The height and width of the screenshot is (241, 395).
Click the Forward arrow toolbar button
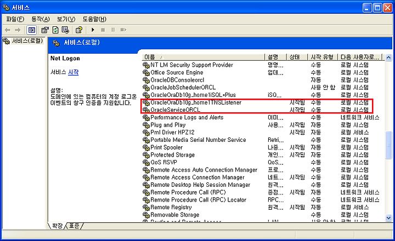point(18,30)
